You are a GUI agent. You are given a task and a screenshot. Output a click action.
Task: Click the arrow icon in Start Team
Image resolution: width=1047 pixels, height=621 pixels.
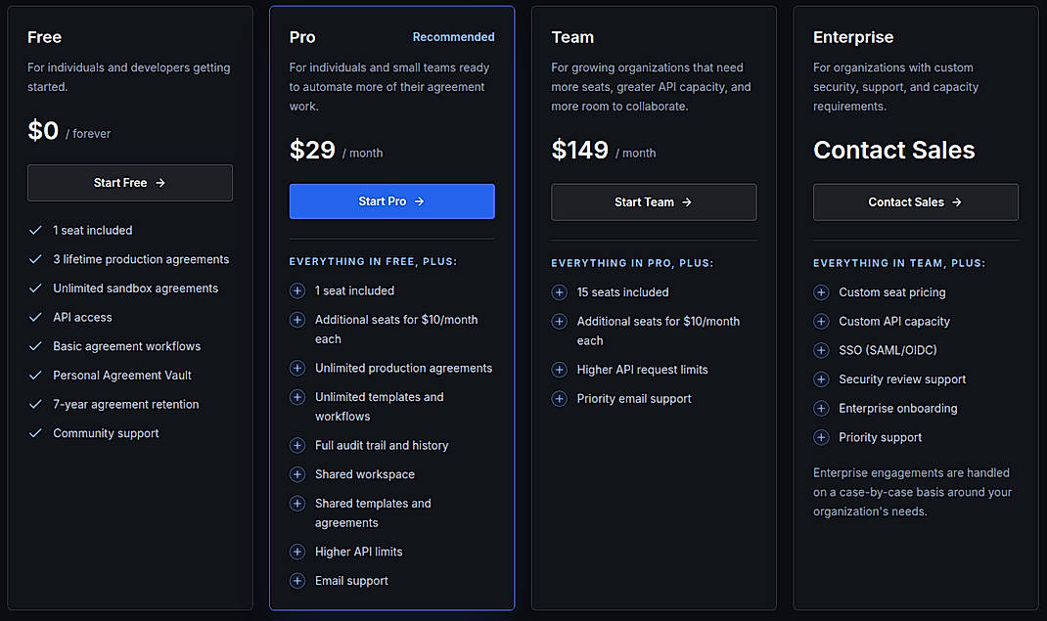687,202
